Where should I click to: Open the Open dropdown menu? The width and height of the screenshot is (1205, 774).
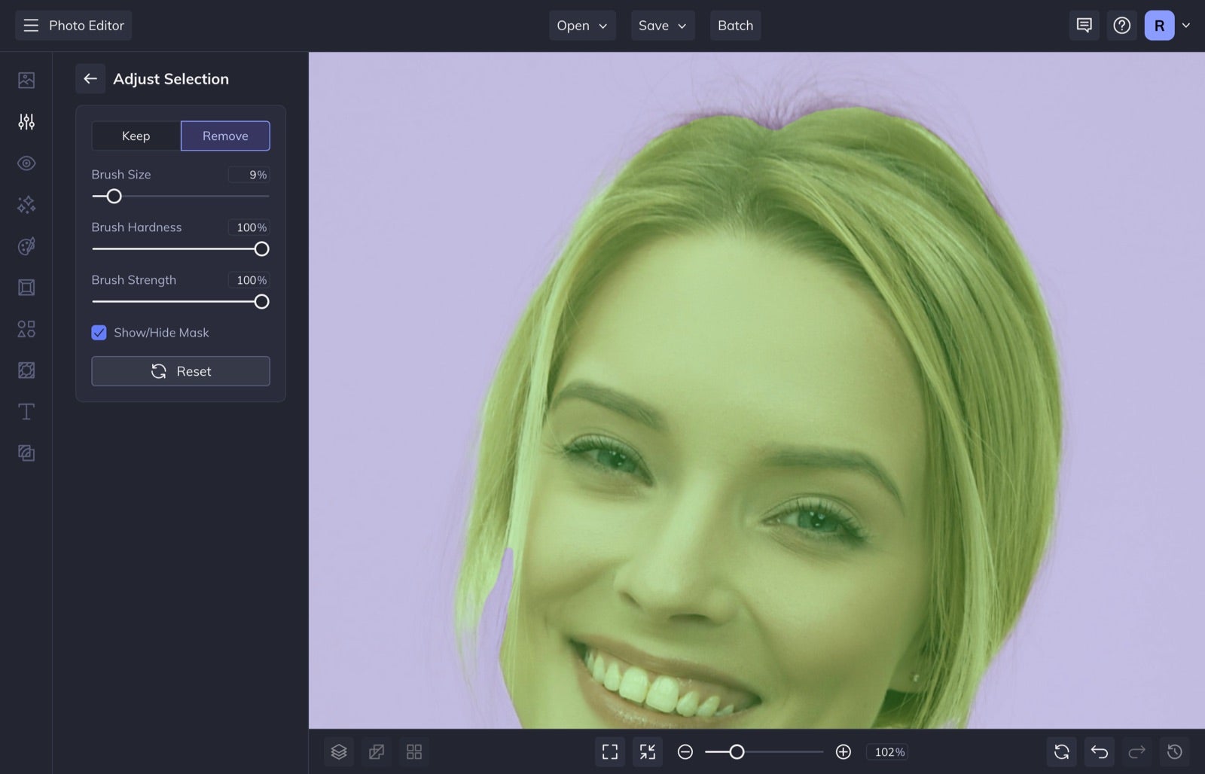tap(581, 25)
